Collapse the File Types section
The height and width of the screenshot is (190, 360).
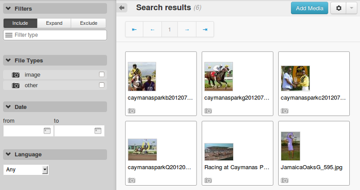pyautogui.click(x=8, y=60)
